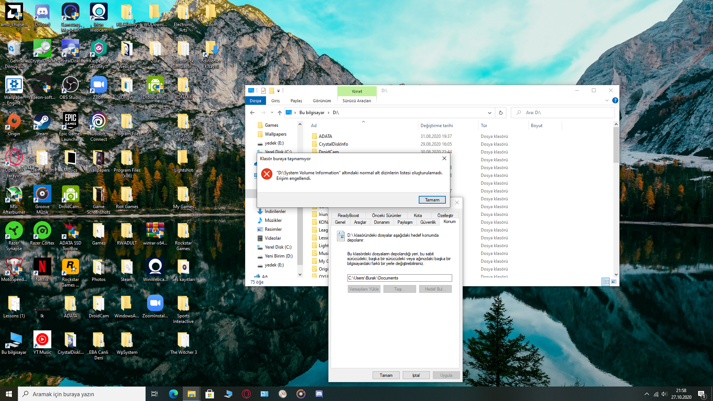Image resolution: width=713 pixels, height=401 pixels.
Task: Open the recent locations dropdown arrow
Action: (x=272, y=113)
